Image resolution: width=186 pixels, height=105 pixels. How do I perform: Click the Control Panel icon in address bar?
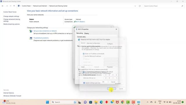[19, 6]
